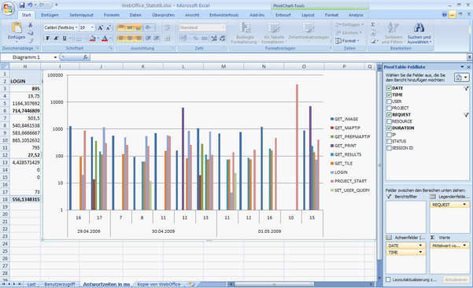
Task: Open the Name Box dropdown for Diagramm 1
Action: click(x=55, y=57)
